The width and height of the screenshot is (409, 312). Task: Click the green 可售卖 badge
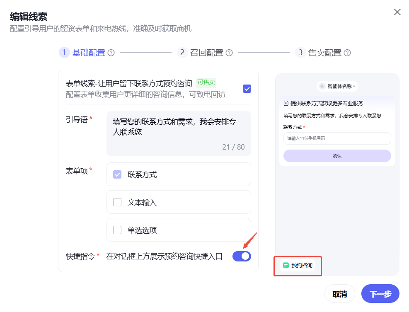(206, 82)
